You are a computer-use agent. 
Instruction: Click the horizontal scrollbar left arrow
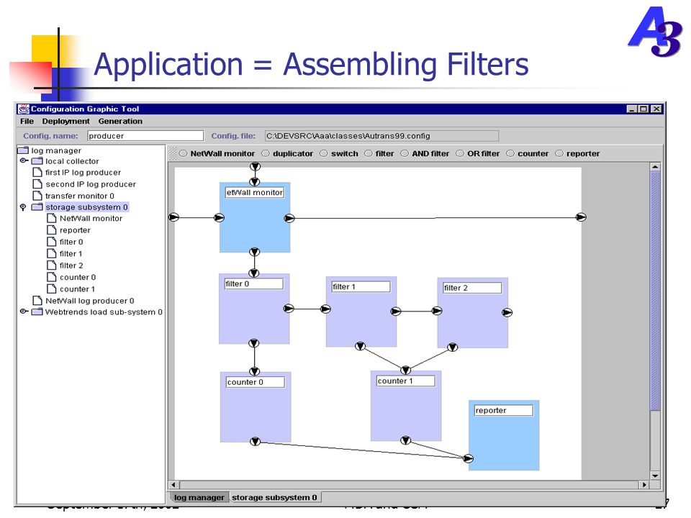tap(173, 484)
